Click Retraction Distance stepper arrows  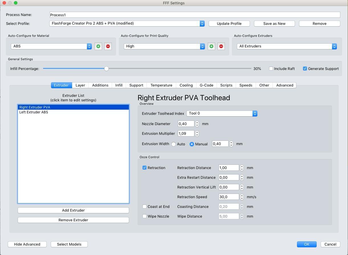point(242,168)
